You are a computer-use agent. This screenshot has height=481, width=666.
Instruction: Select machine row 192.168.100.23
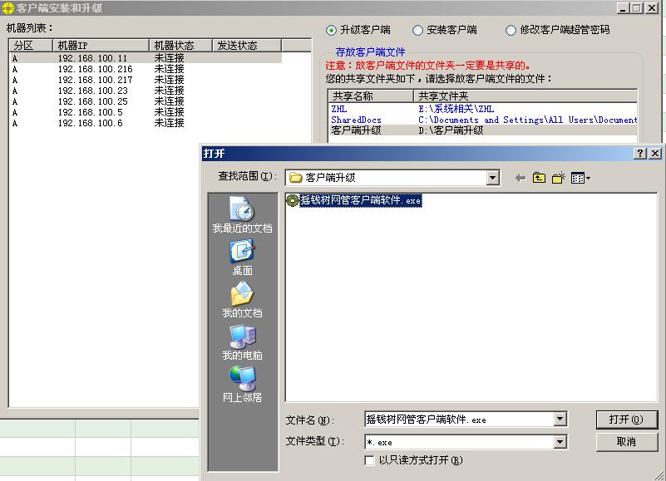tap(146, 91)
